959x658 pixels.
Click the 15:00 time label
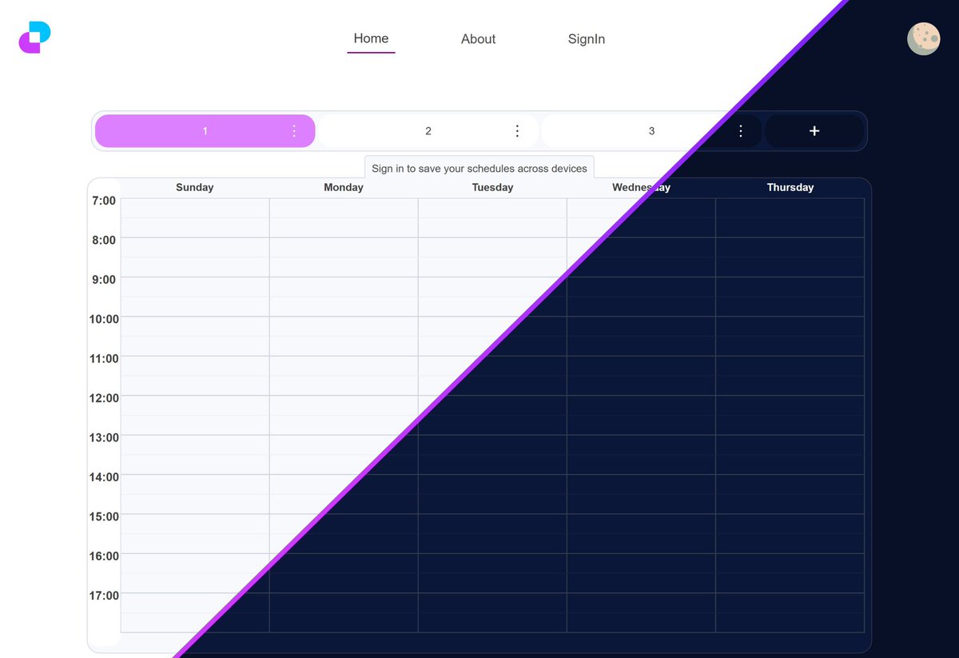[x=104, y=516]
